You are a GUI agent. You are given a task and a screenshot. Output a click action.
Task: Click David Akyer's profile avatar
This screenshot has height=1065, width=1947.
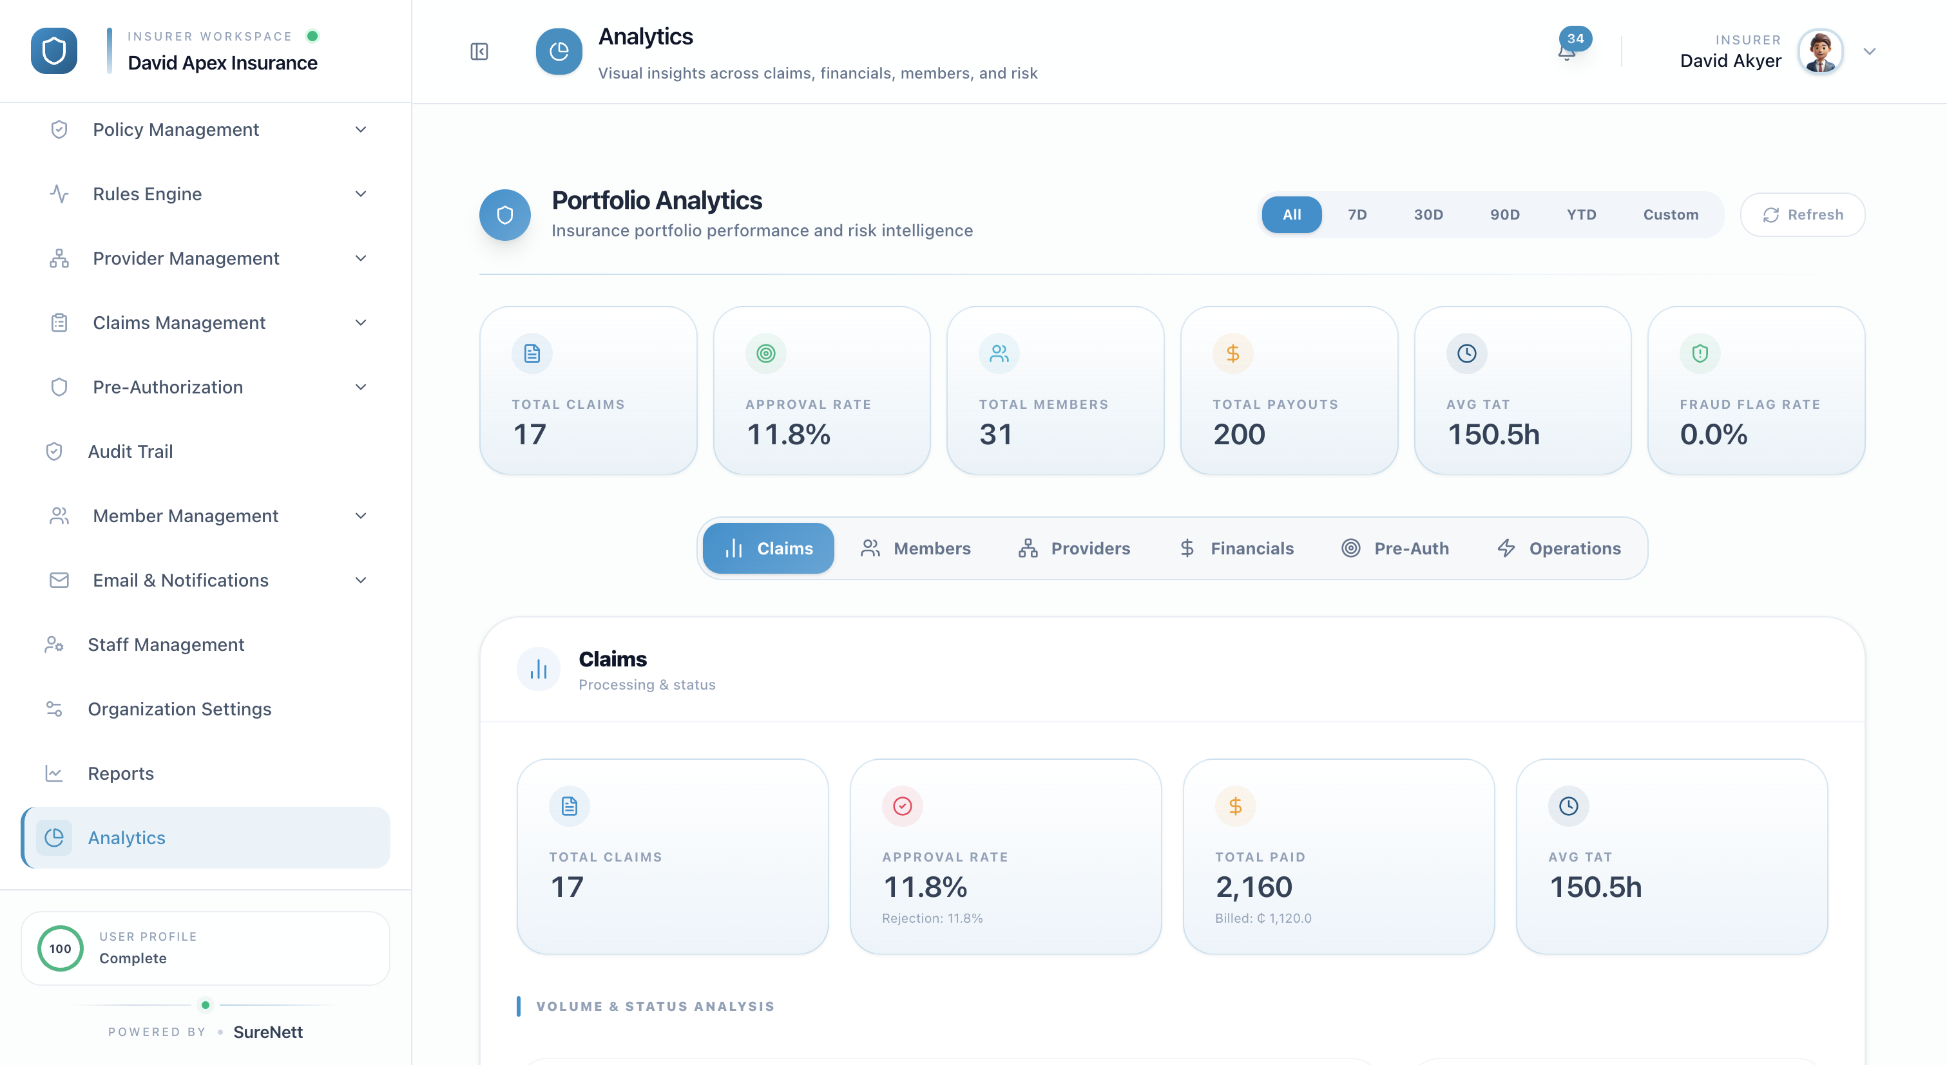[1820, 52]
